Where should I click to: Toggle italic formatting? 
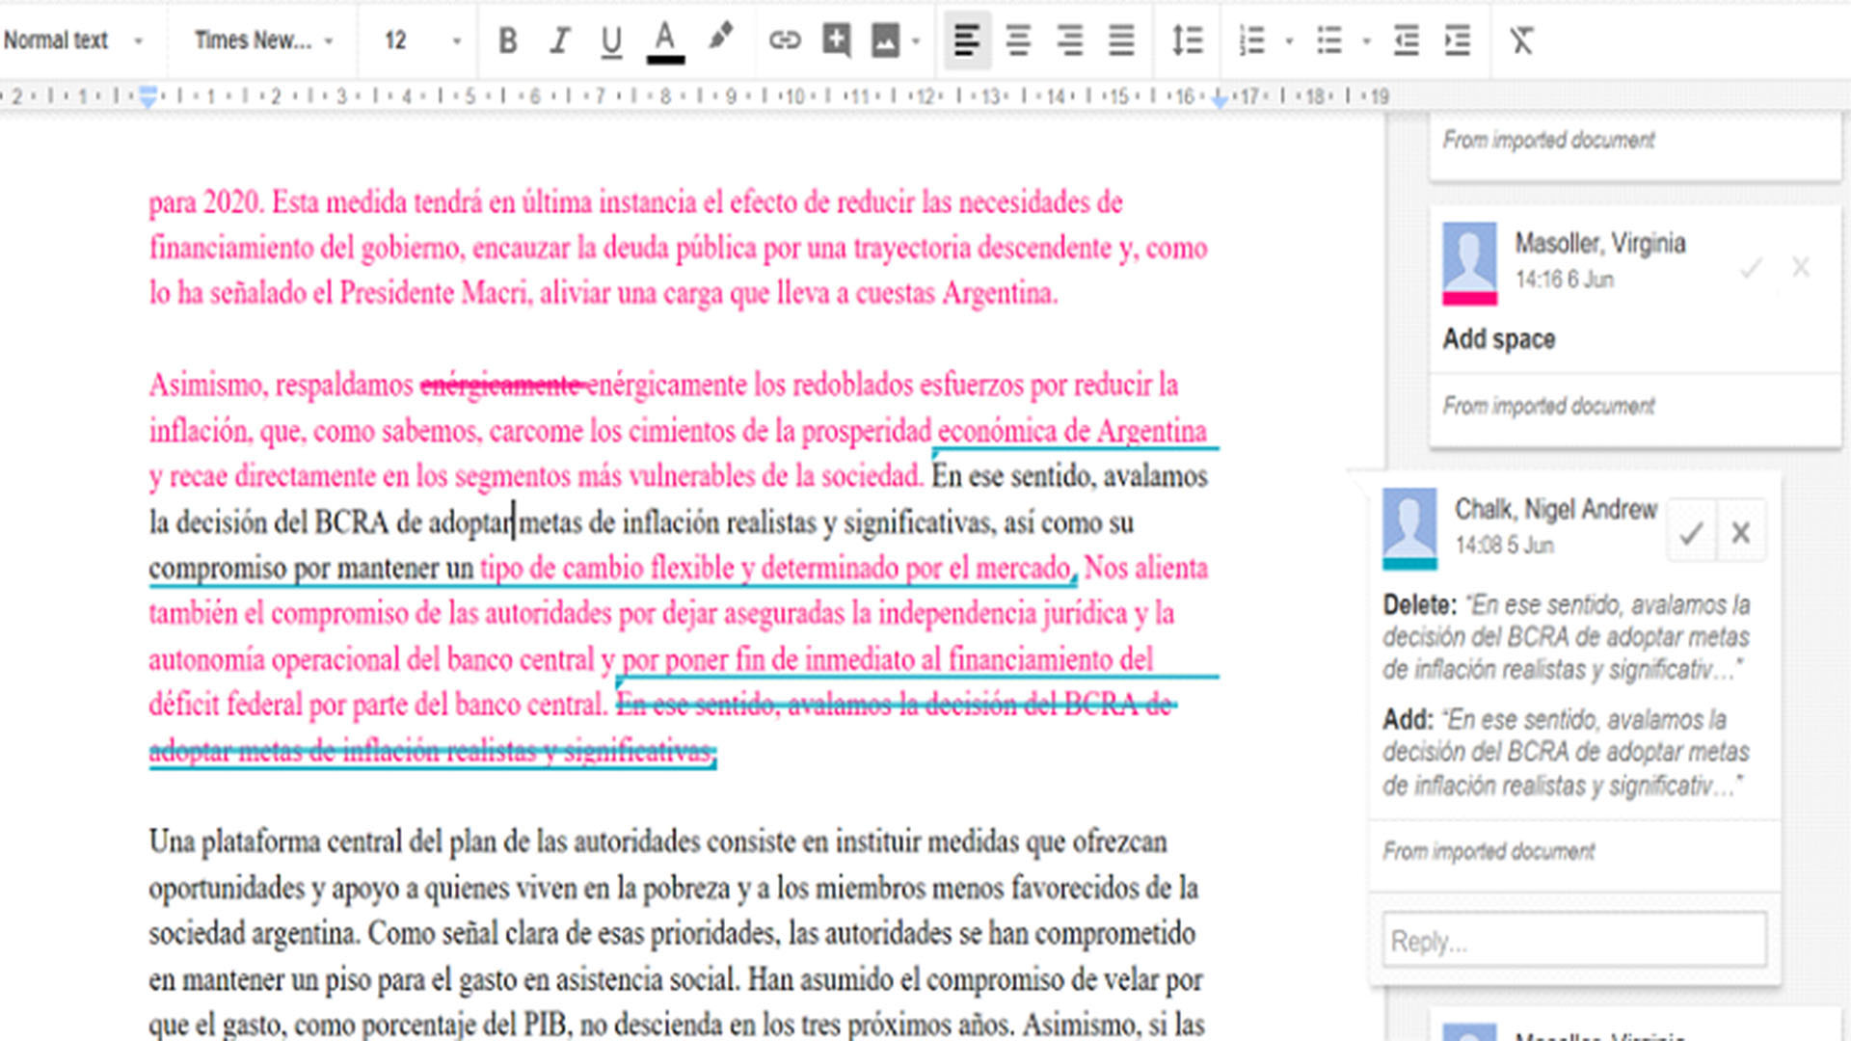point(559,40)
